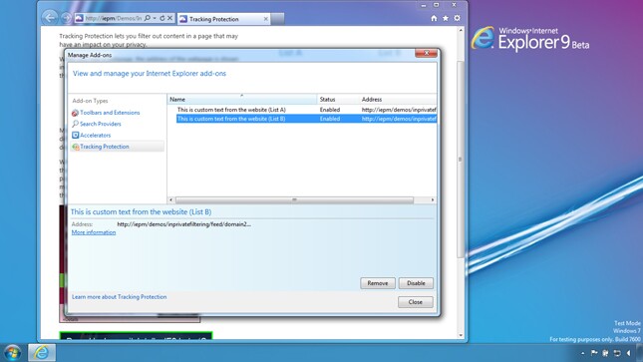The width and height of the screenshot is (643, 362).
Task: Click the Close button in dialog
Action: pyautogui.click(x=416, y=302)
